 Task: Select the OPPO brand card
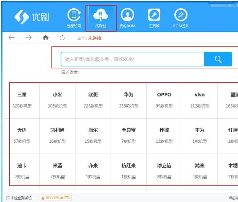tap(164, 101)
